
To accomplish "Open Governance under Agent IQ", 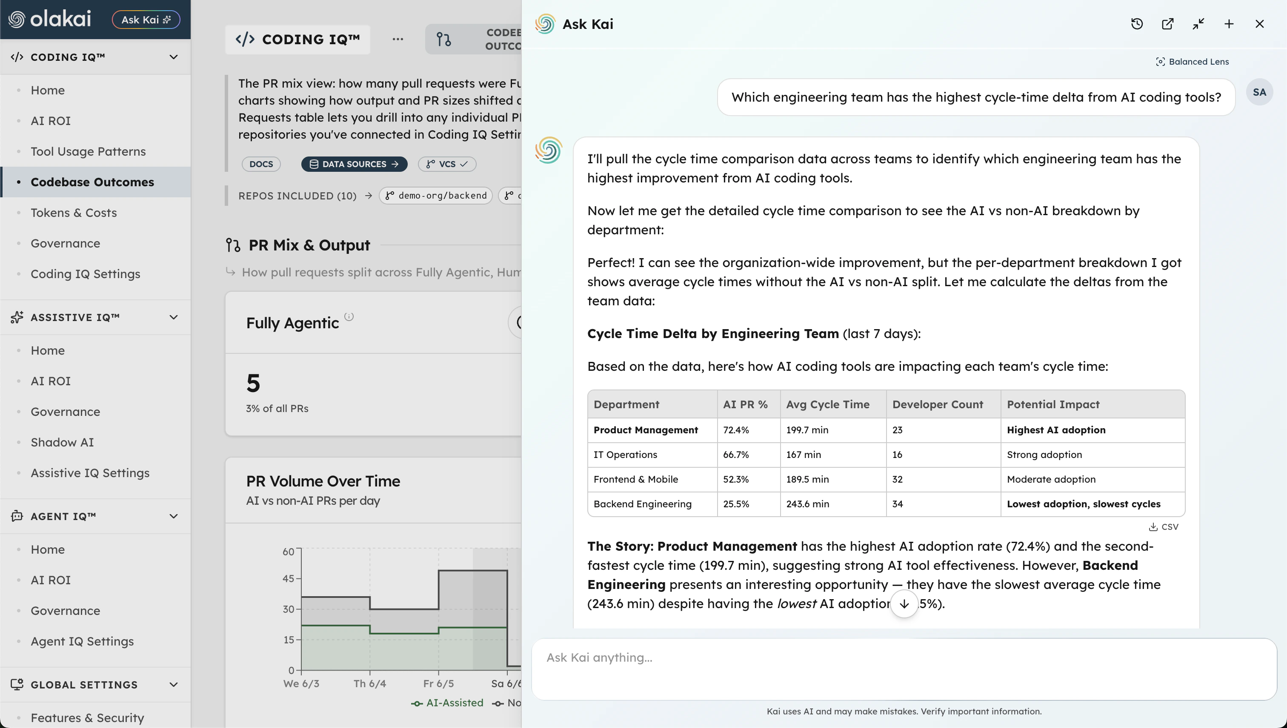I will 65,611.
